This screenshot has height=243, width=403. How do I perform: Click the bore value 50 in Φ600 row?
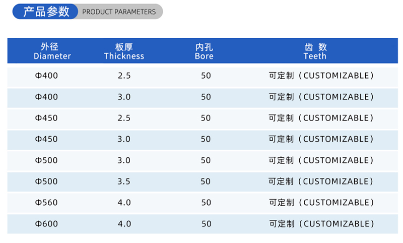pos(206,224)
